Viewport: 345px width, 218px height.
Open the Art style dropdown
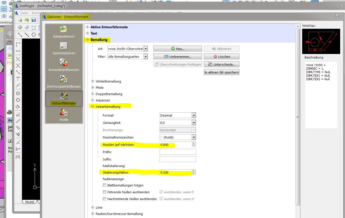pyautogui.click(x=145, y=49)
